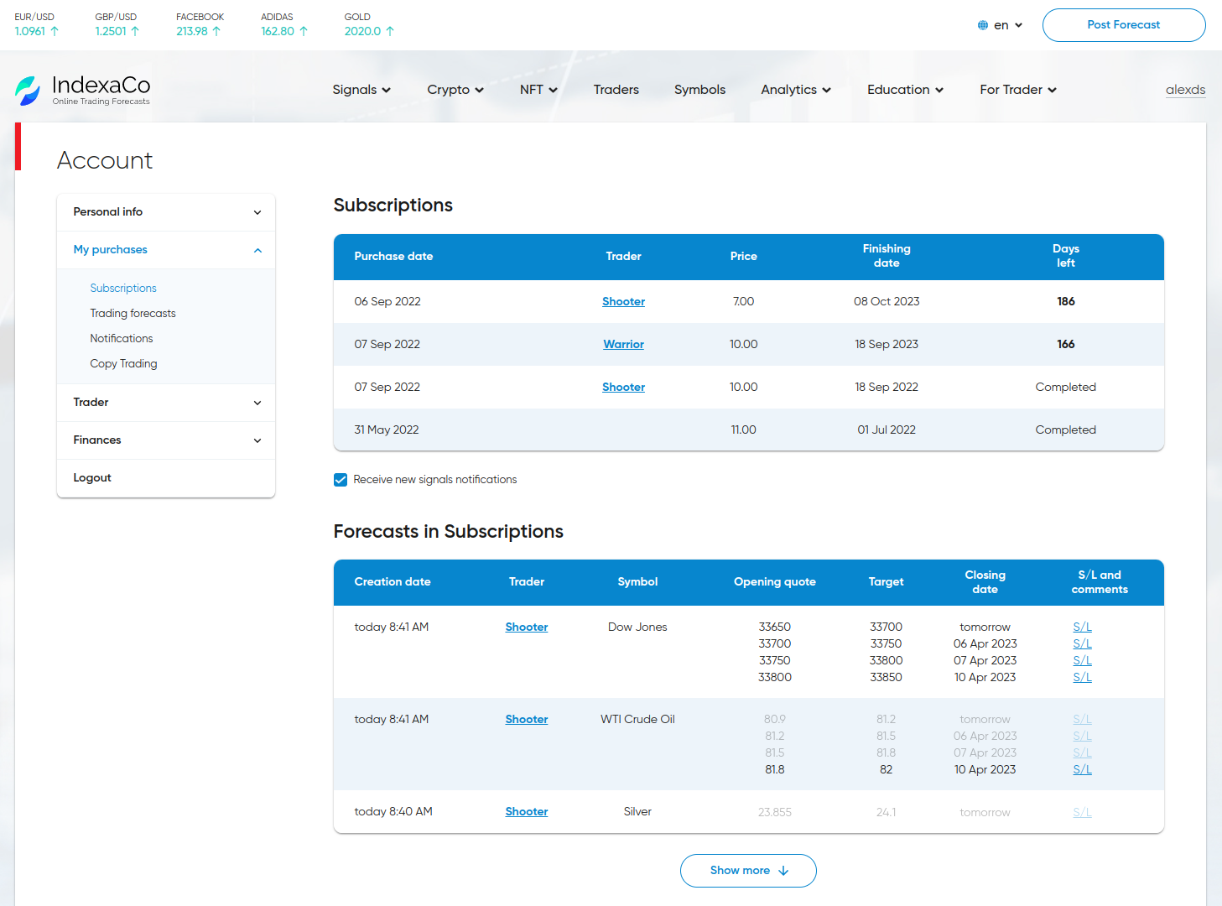The image size is (1222, 906).
Task: Click the globe language icon
Action: click(x=983, y=25)
